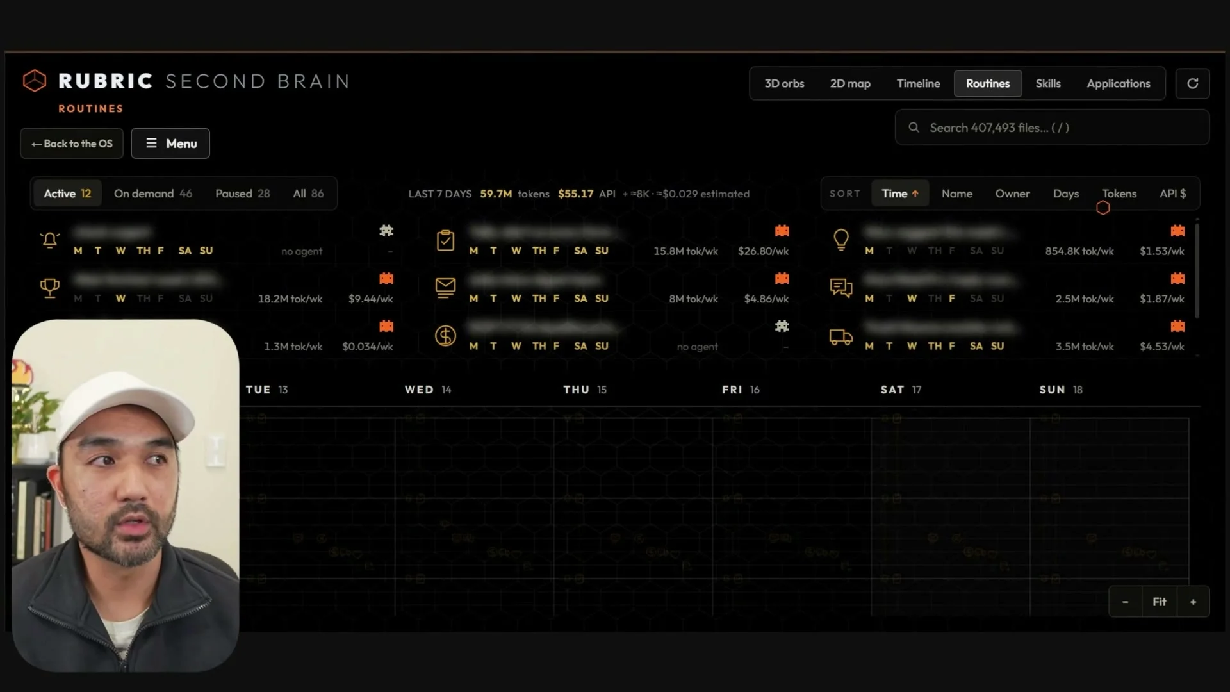Filter to Paused routines
Screen dimensions: 1230x692
243,194
